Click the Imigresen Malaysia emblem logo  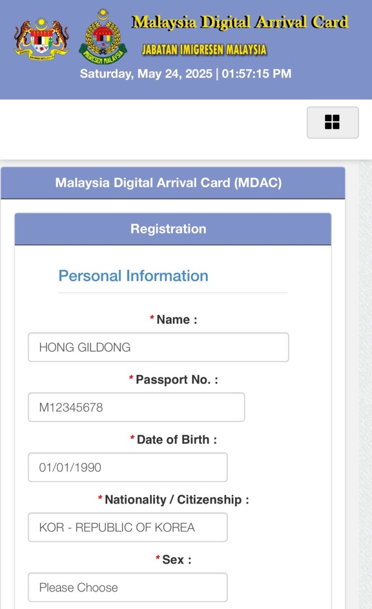[x=103, y=37]
